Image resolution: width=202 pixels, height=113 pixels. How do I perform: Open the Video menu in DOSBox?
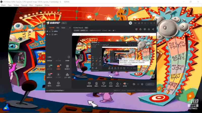[16, 5]
